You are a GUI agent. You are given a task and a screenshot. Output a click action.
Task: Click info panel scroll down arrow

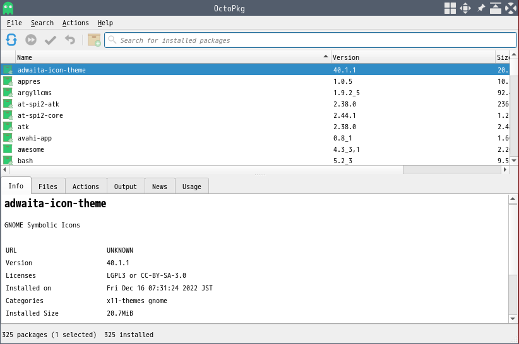pos(513,319)
